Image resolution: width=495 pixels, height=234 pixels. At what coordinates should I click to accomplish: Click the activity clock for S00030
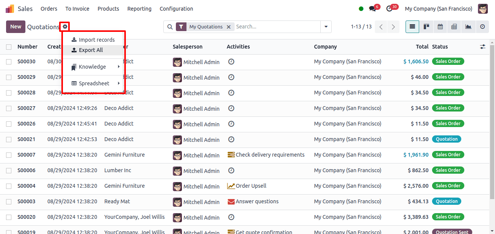coord(231,61)
